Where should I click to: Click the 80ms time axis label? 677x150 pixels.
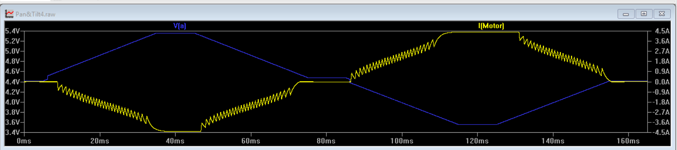pos(326,141)
